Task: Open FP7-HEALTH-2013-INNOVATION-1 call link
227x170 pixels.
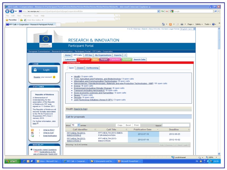Action: click(x=76, y=140)
